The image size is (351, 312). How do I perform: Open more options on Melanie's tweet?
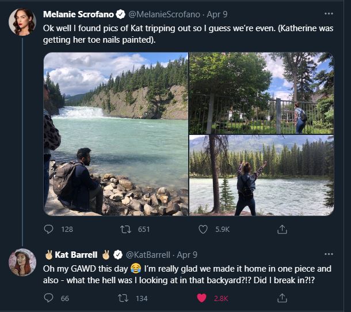click(329, 13)
